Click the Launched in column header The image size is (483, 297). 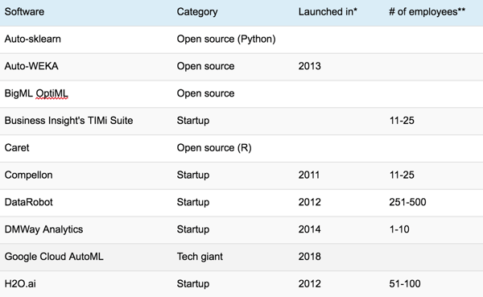pyautogui.click(x=328, y=12)
